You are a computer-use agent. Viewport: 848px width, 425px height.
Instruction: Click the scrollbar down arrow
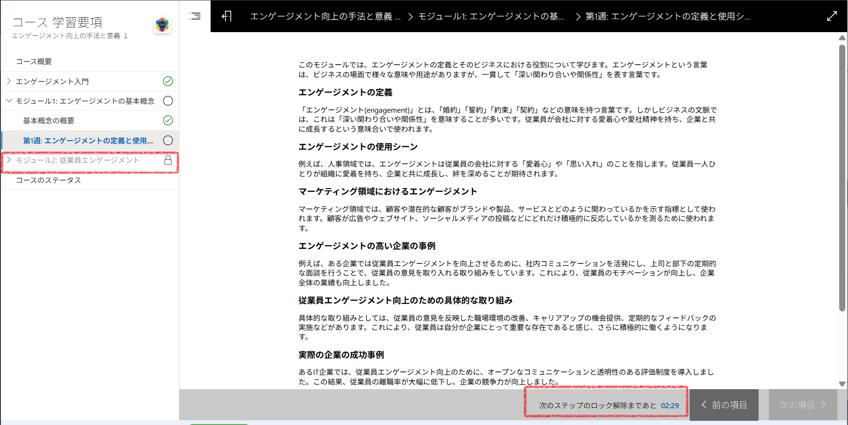[842, 384]
